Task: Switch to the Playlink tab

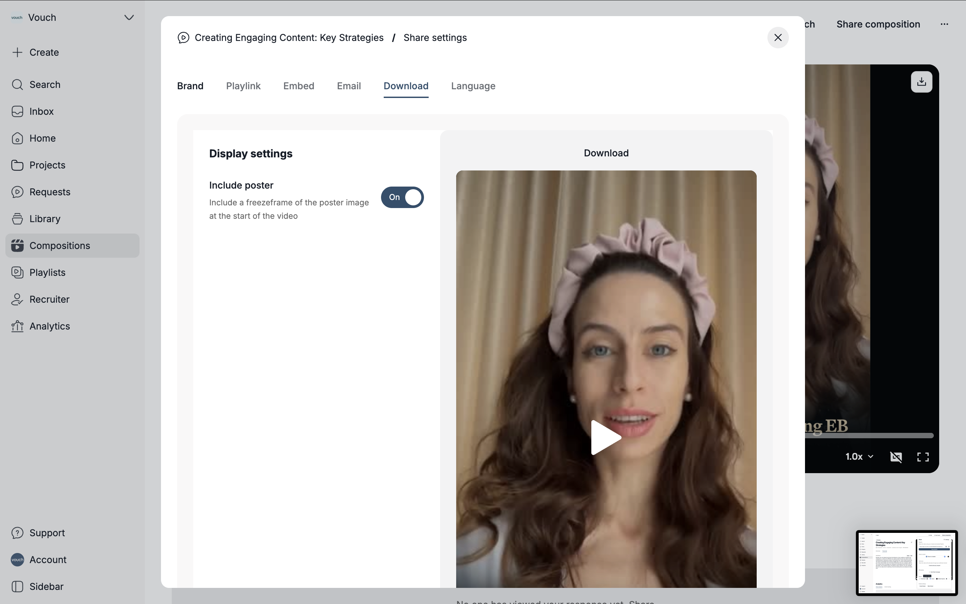Action: point(243,86)
